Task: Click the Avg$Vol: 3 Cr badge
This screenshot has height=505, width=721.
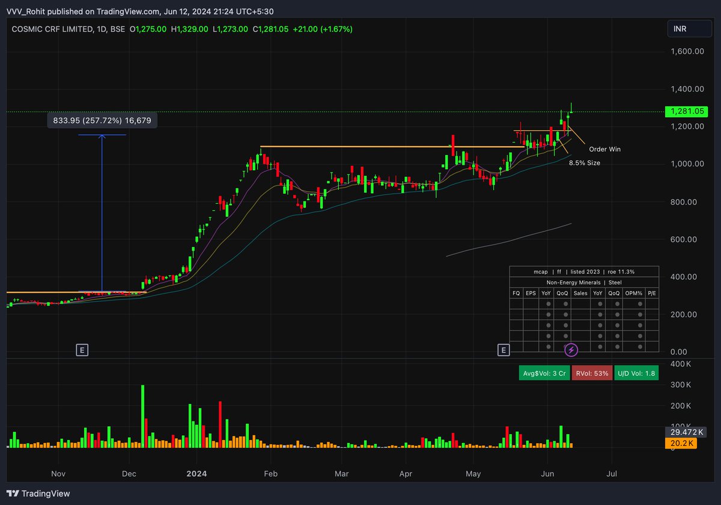Action: pyautogui.click(x=543, y=373)
